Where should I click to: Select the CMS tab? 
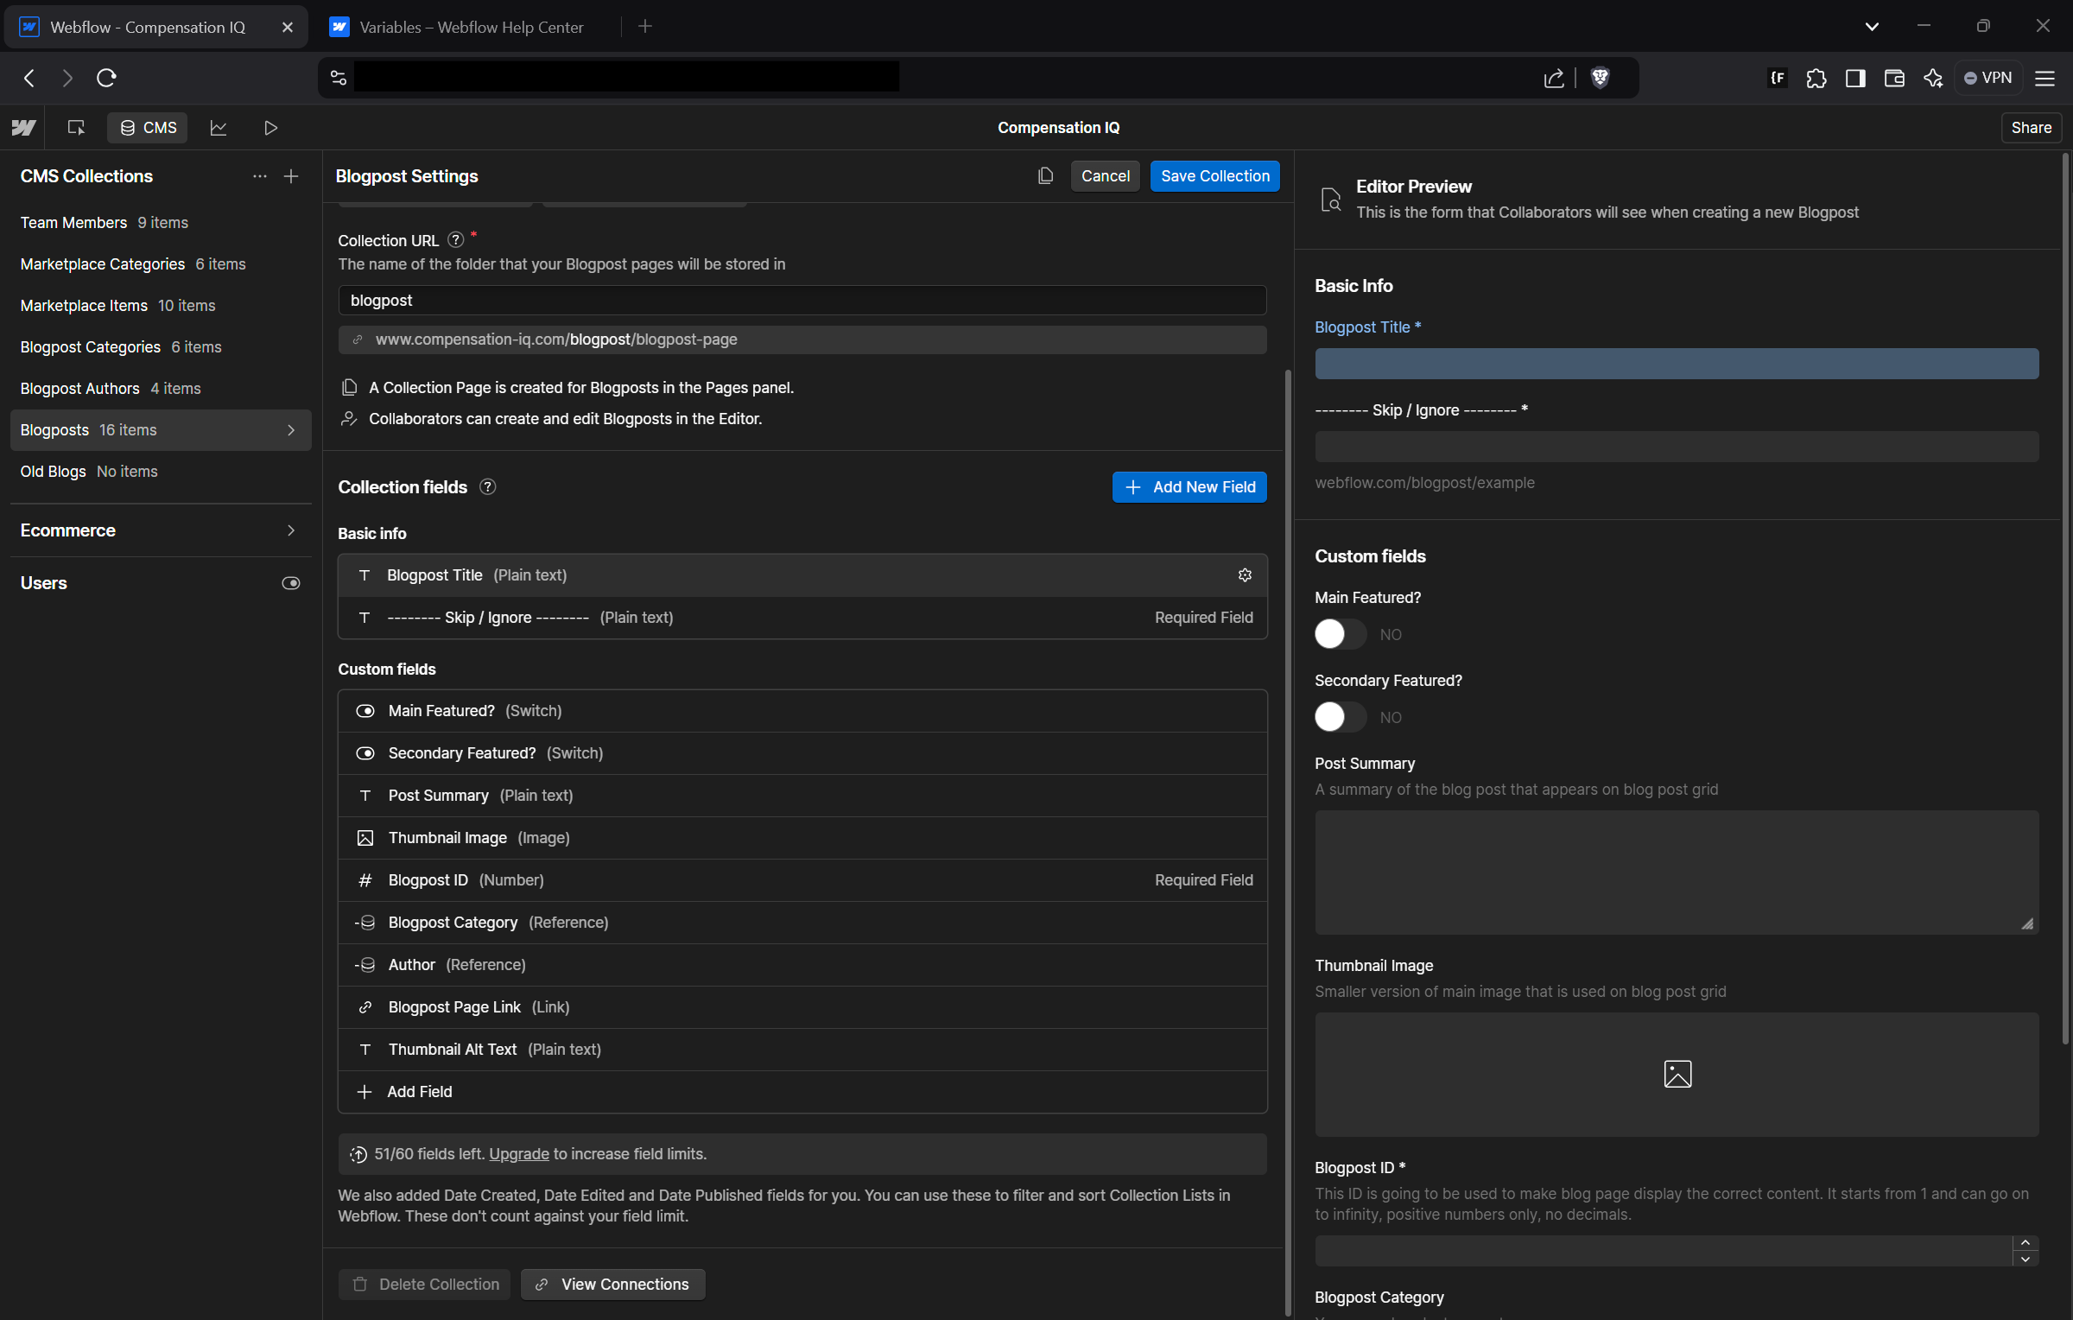(x=148, y=128)
